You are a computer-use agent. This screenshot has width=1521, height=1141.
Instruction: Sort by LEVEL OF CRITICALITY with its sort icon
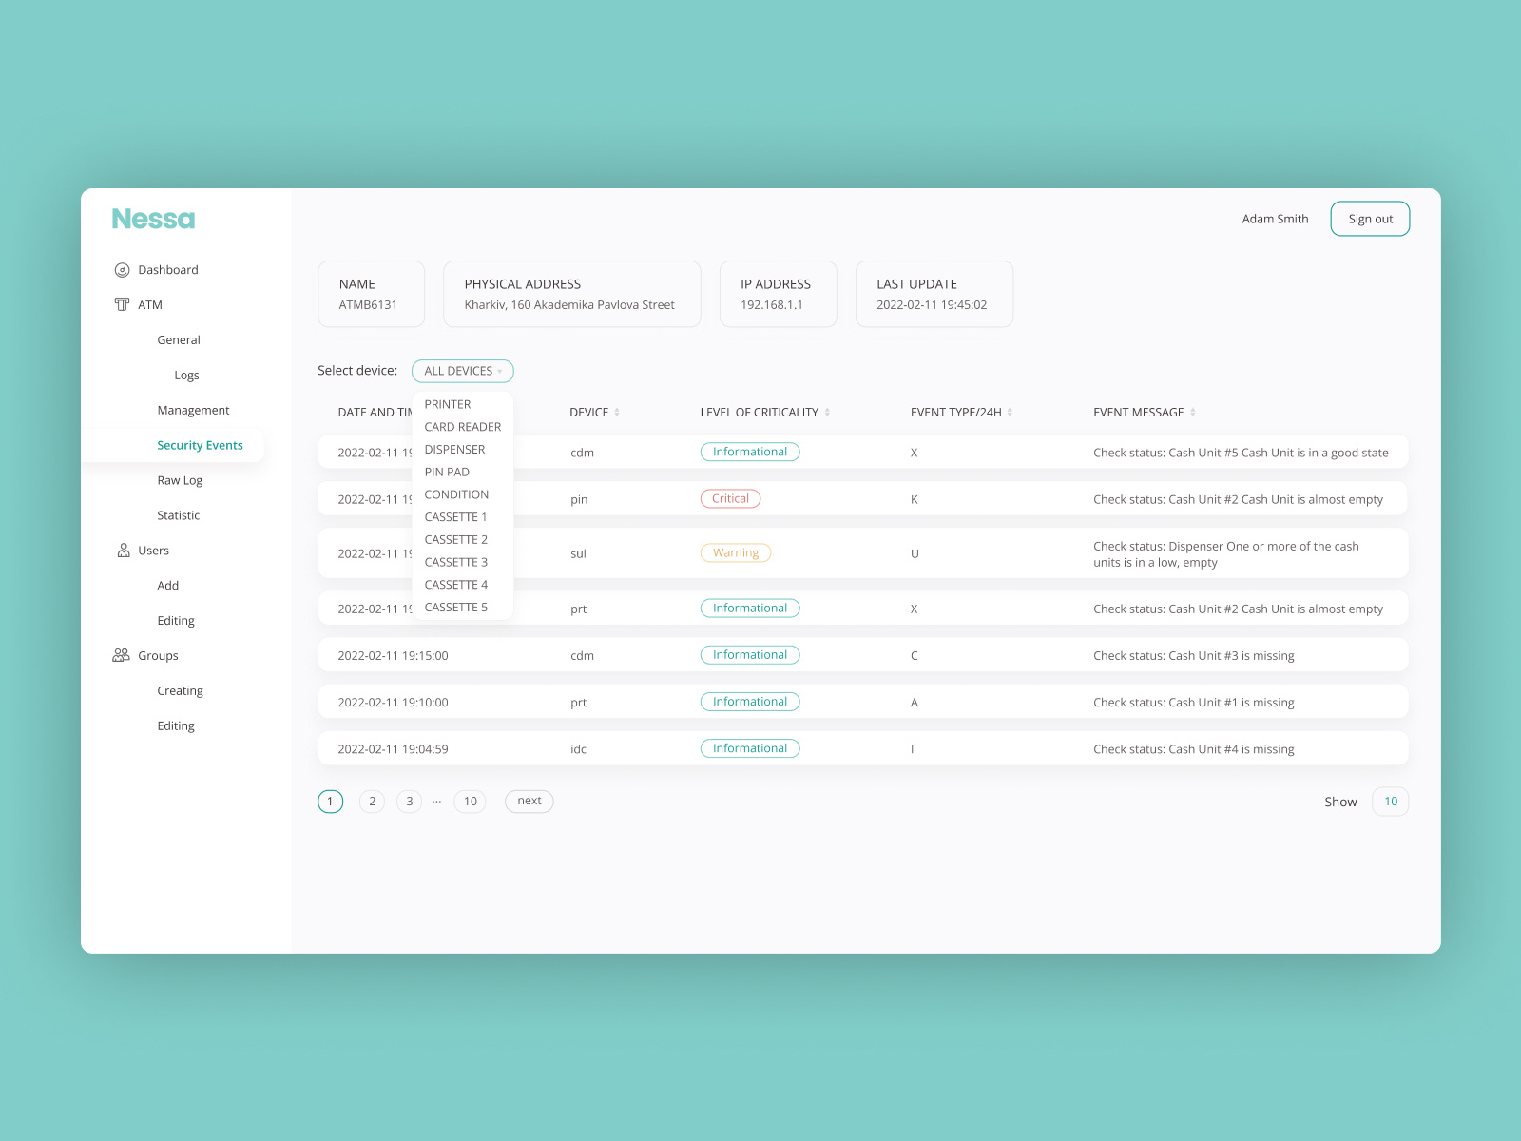point(828,412)
